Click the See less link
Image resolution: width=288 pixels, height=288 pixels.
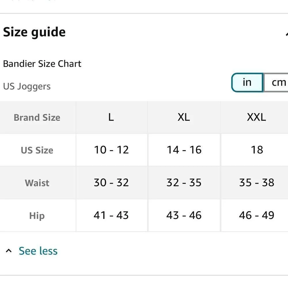38,251
